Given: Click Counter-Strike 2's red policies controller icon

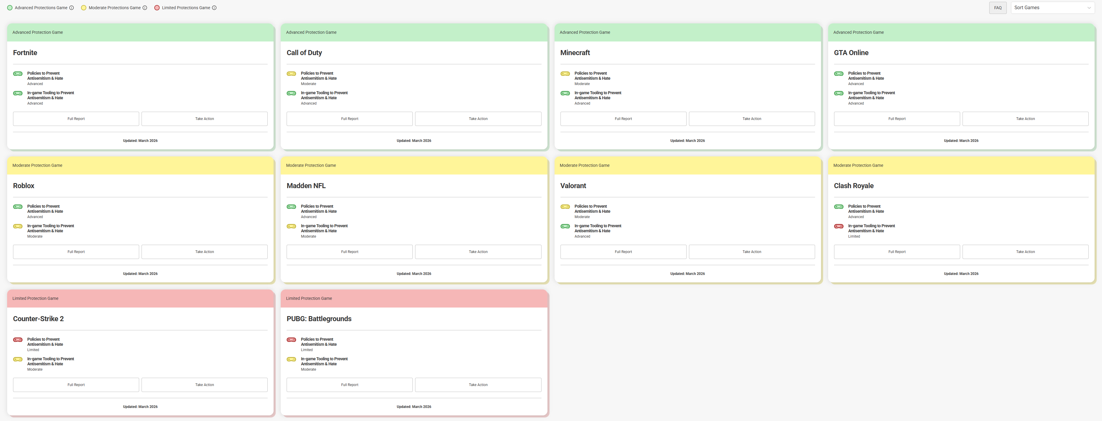Looking at the screenshot, I should tap(18, 340).
